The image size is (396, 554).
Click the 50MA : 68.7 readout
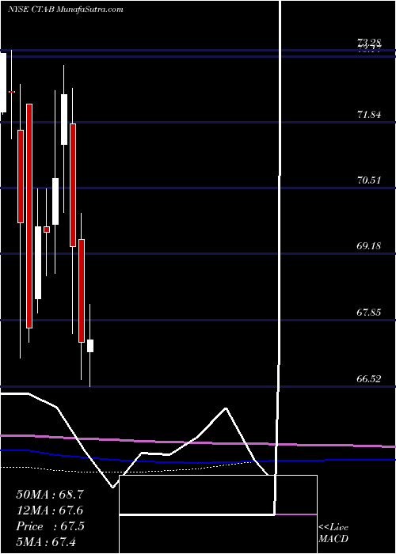(x=50, y=495)
